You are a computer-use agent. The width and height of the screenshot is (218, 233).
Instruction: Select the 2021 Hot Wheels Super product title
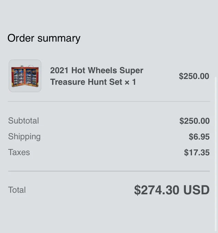click(97, 70)
